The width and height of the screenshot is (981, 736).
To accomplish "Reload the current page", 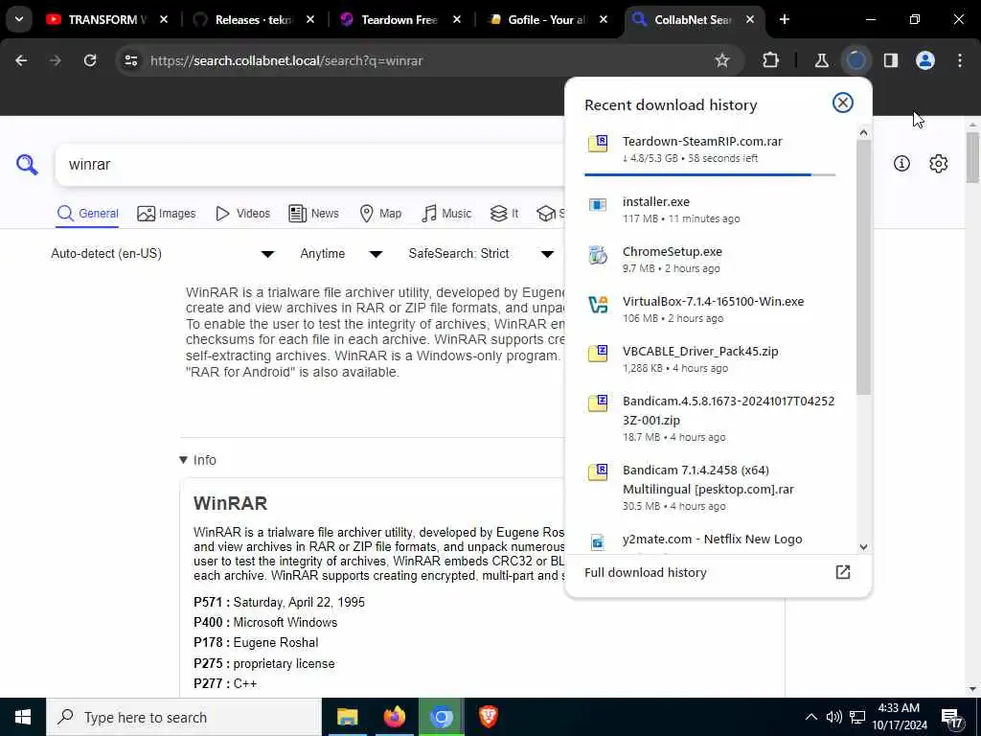I will 90,60.
